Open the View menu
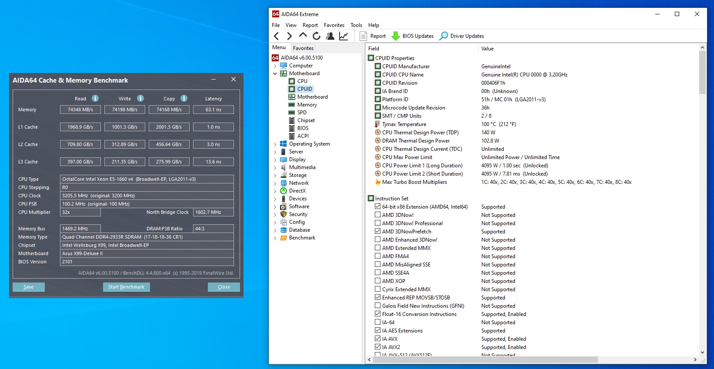The width and height of the screenshot is (714, 369). [291, 25]
